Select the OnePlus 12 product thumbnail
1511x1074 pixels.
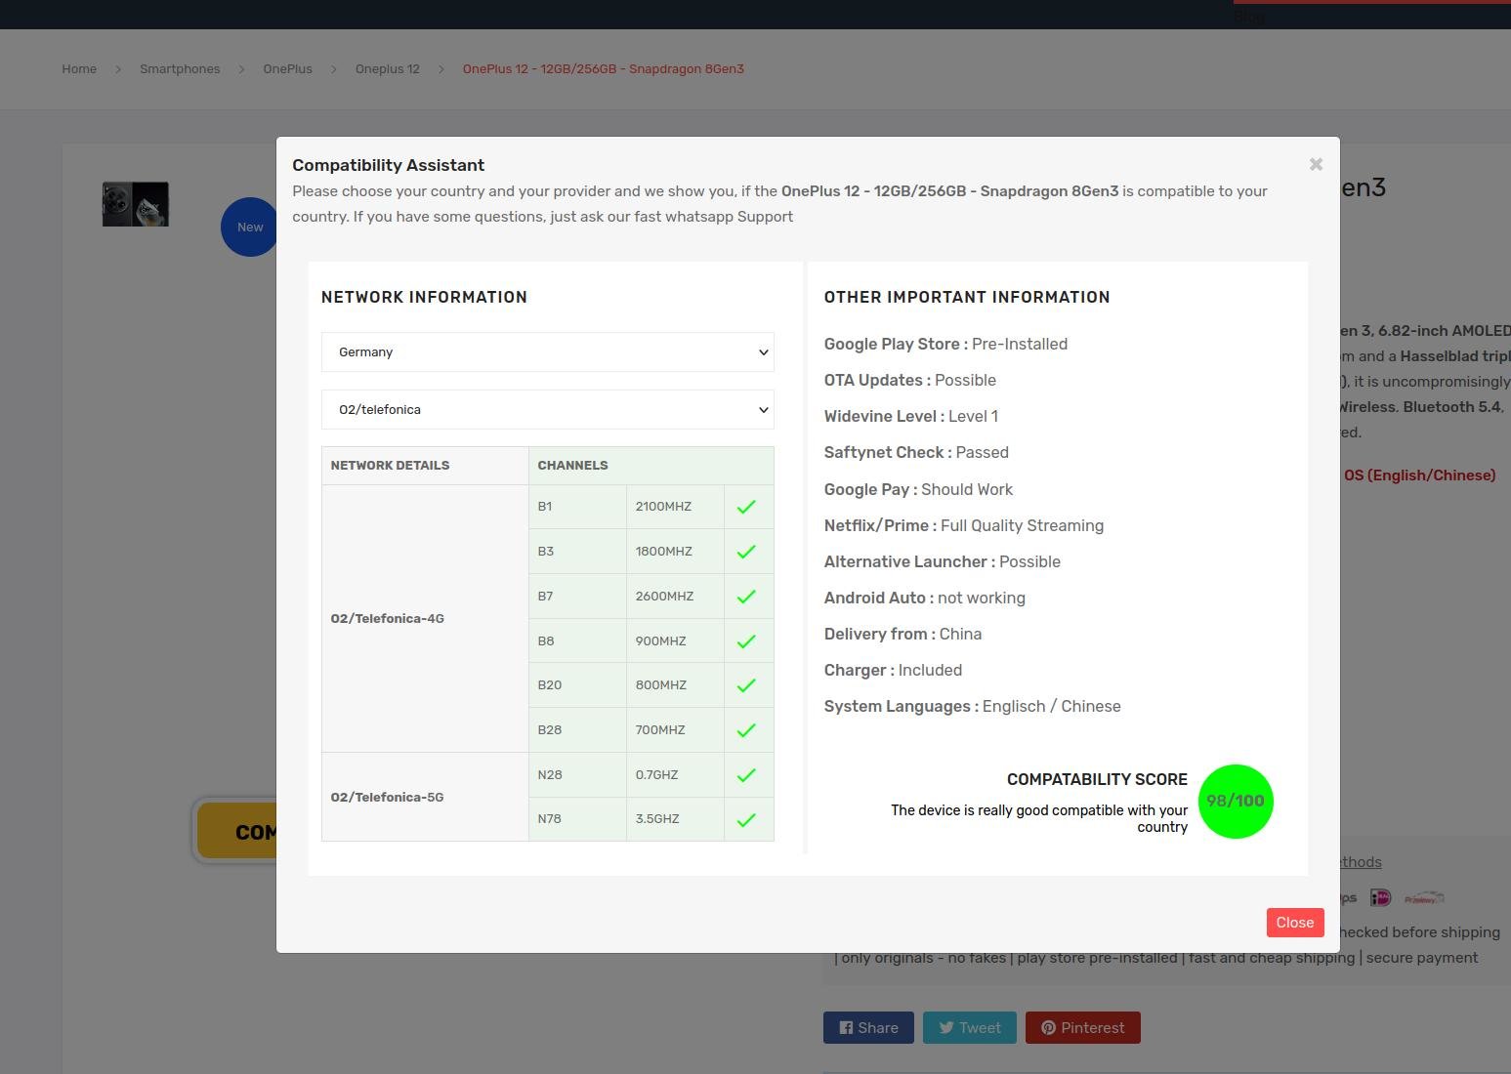[136, 204]
